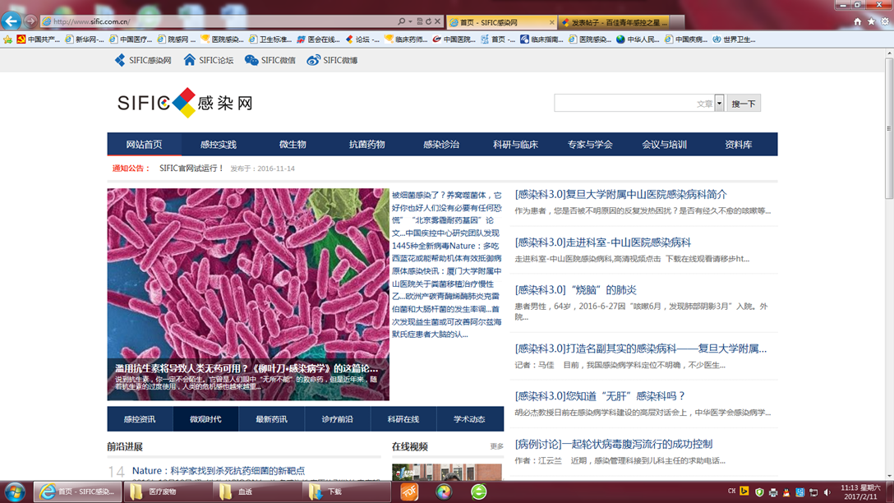Screen dimensions: 894x503
Task: Refresh the page with the reload icon
Action: 430,22
